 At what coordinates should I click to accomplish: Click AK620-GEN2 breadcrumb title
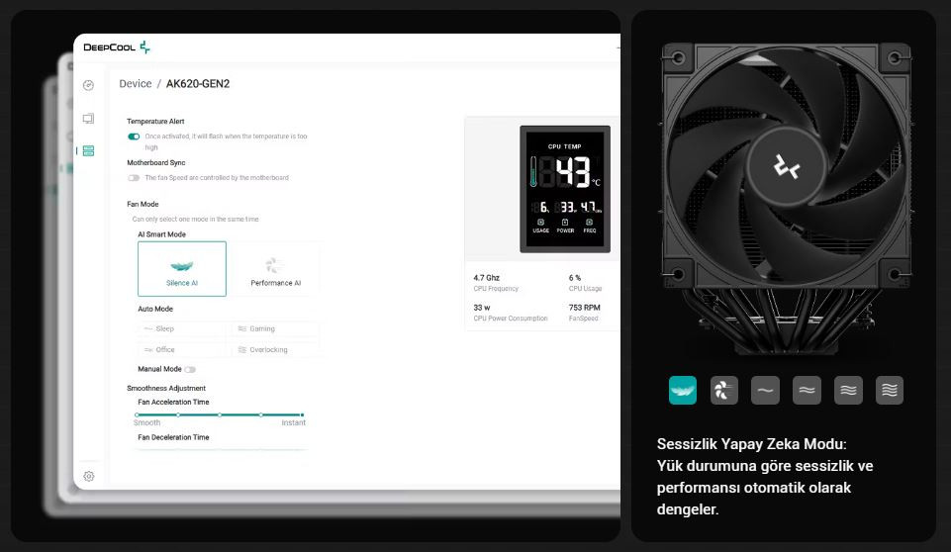click(198, 84)
